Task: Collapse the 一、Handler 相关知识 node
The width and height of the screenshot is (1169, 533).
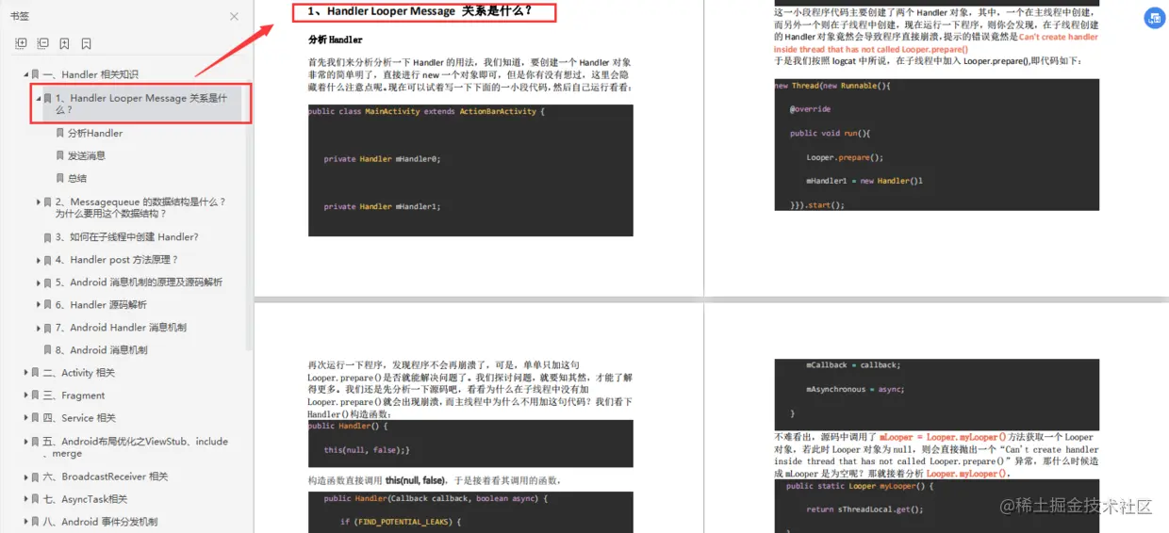Action: coord(26,74)
